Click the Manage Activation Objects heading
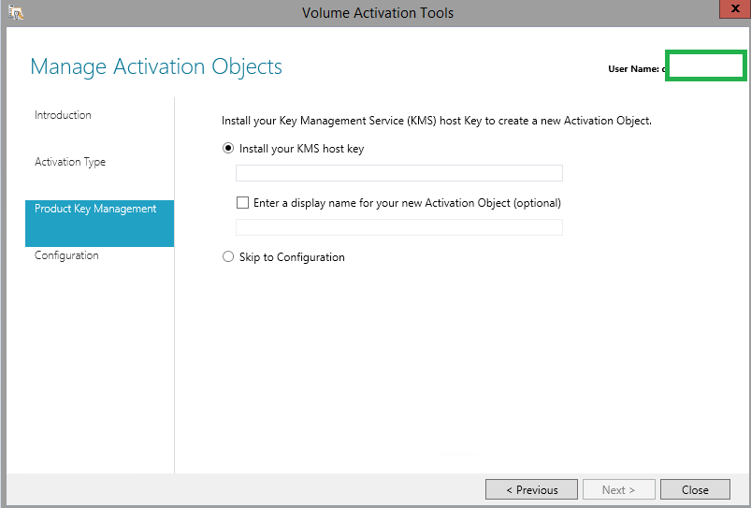The image size is (751, 508). [x=156, y=66]
